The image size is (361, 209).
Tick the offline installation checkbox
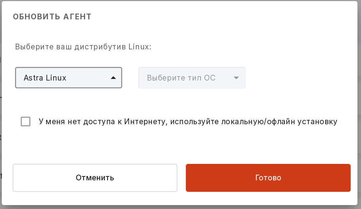pos(25,121)
